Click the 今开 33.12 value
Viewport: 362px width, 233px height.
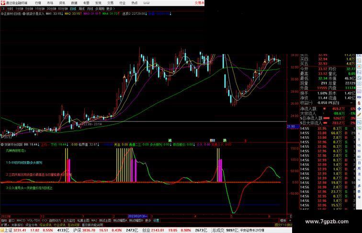coord(323,69)
